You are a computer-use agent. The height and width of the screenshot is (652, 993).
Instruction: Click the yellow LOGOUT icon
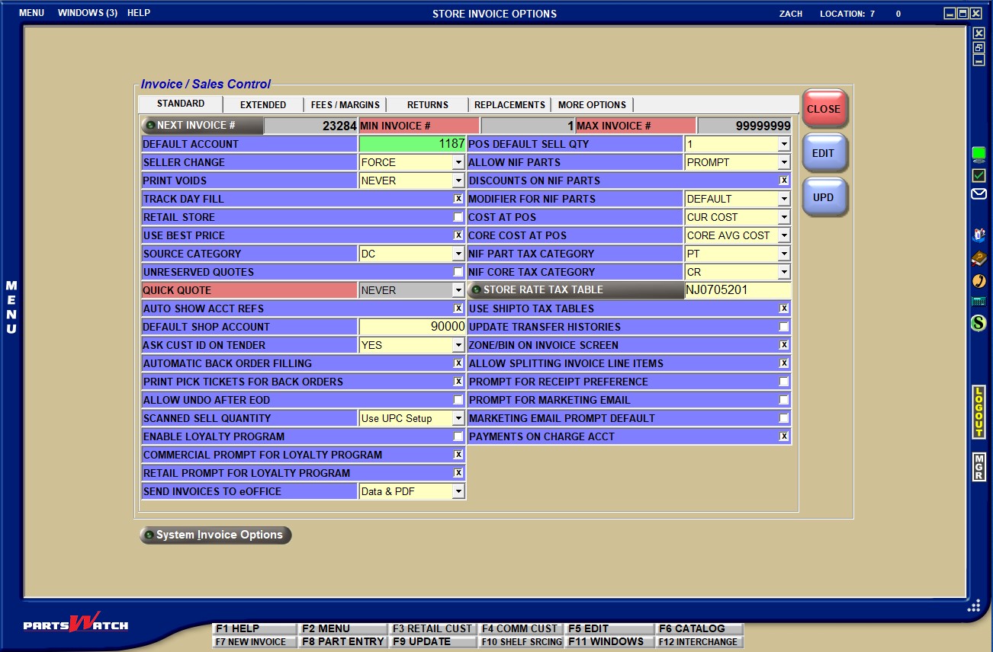979,412
